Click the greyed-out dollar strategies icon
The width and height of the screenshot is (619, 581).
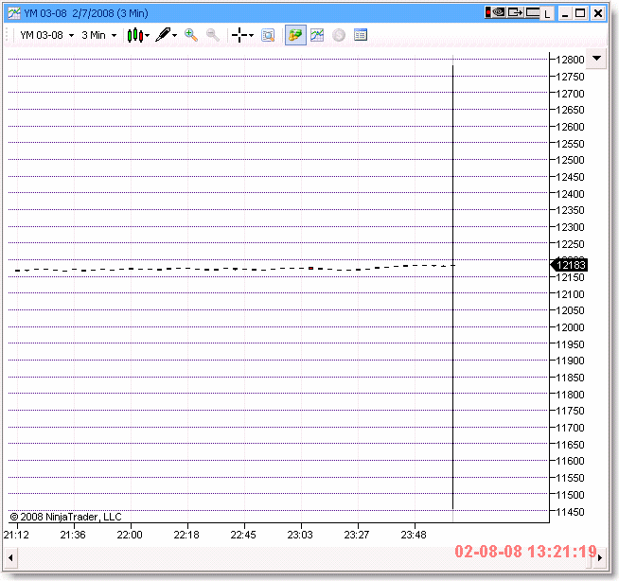pyautogui.click(x=339, y=35)
